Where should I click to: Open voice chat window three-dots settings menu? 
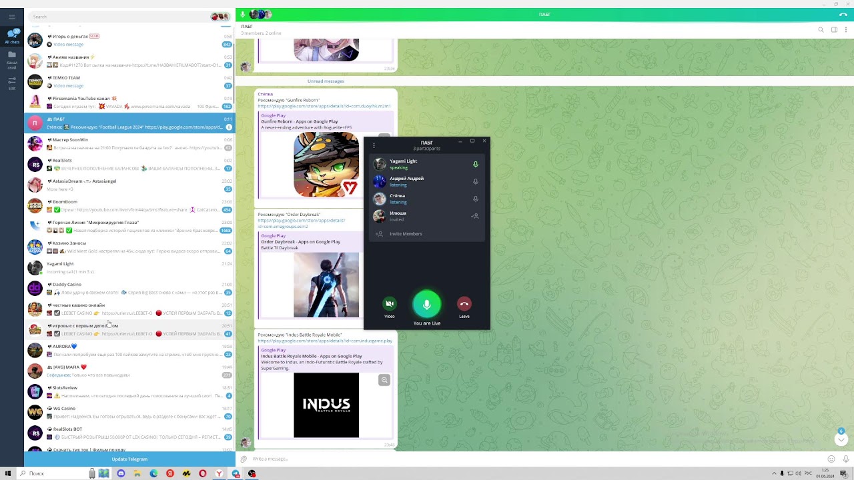point(374,145)
